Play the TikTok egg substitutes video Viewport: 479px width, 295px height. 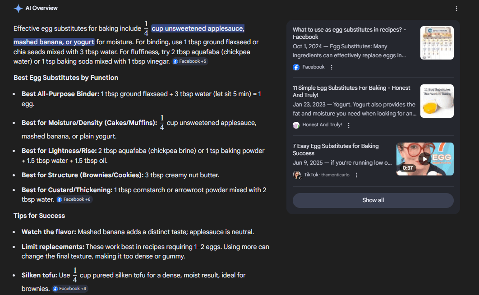[x=424, y=158]
